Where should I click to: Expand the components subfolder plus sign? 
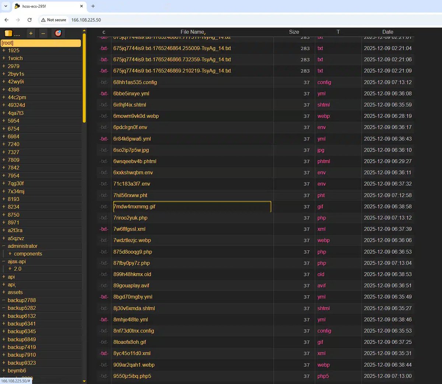click(x=10, y=254)
